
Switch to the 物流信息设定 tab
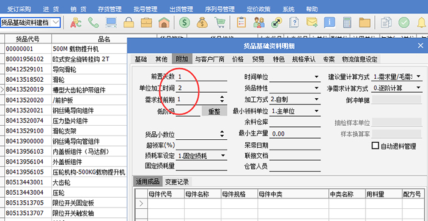click(x=360, y=59)
